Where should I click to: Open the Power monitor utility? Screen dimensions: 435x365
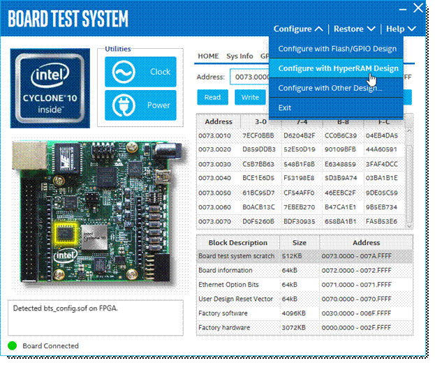140,105
